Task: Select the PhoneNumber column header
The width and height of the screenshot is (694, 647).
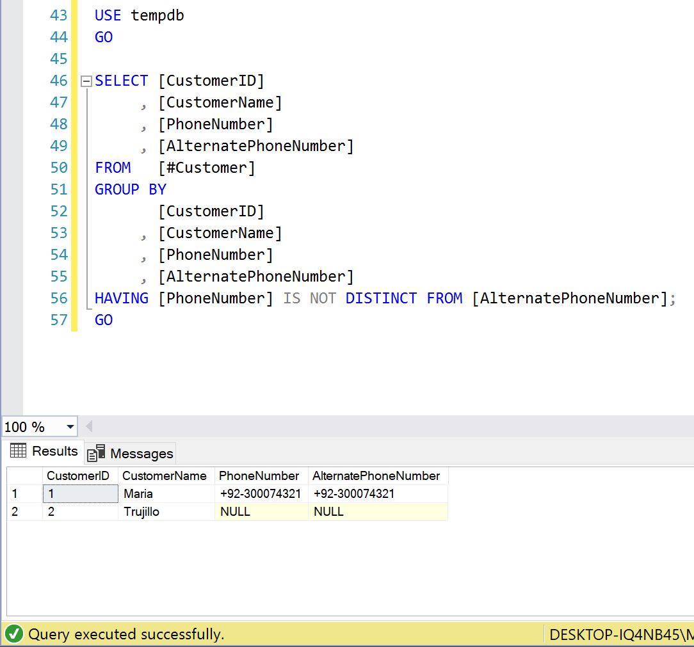Action: [x=259, y=475]
